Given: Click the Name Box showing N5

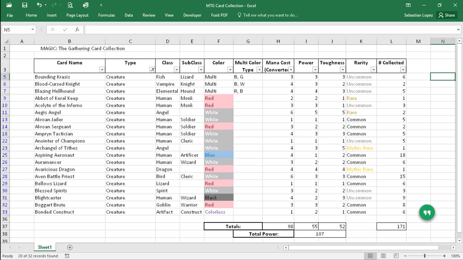Looking at the screenshot, I should pyautogui.click(x=16, y=30).
